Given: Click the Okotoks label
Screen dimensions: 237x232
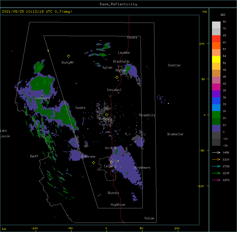Looking at the screenshot, I should (x=113, y=193).
